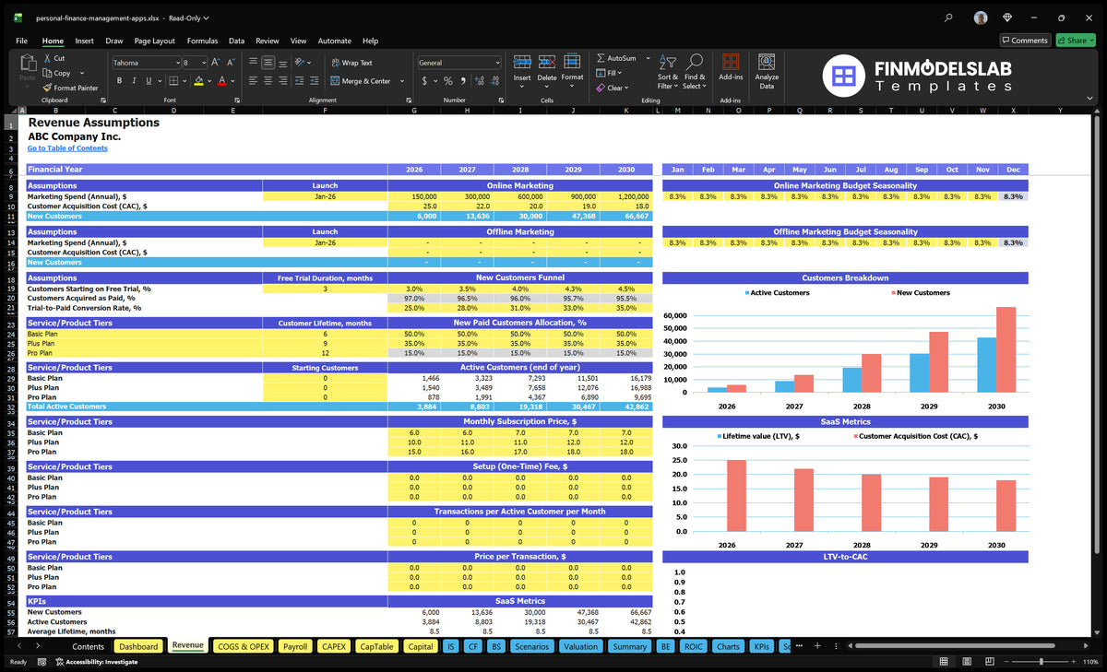
Task: Click Merge & Center button
Action: [362, 81]
